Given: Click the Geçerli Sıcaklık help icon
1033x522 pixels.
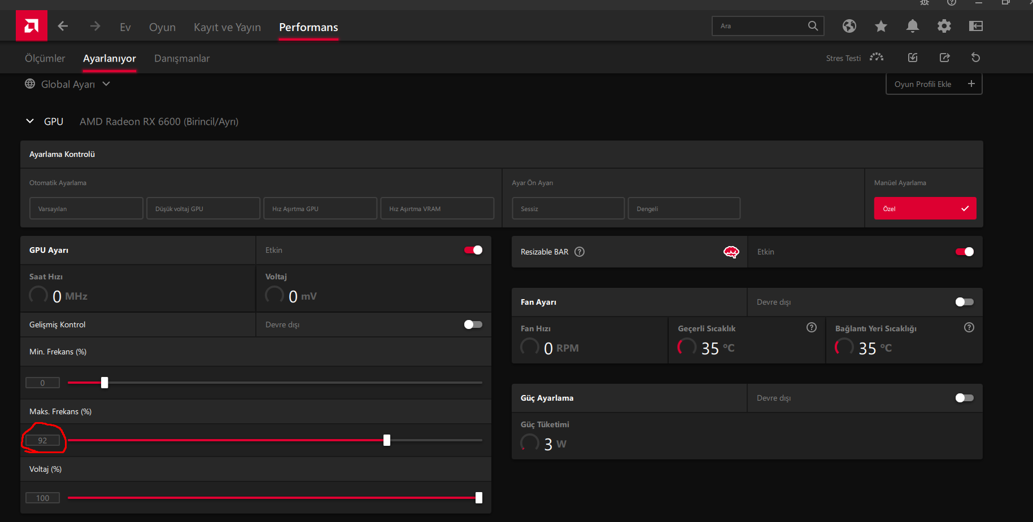Looking at the screenshot, I should [x=812, y=327].
